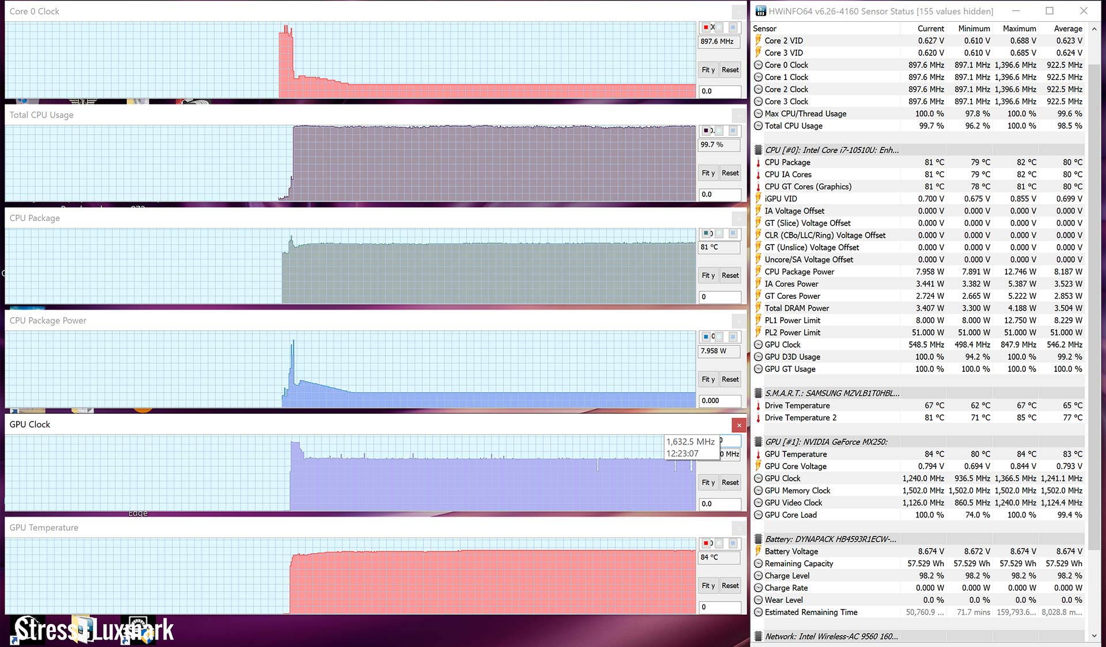Click the dark purple color swatch in Total CPU Usage graph
1106x647 pixels.
pos(706,131)
